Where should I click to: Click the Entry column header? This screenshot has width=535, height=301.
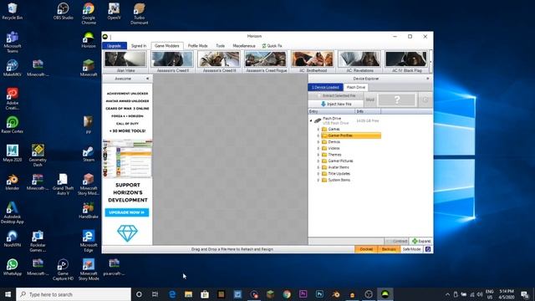pos(331,111)
